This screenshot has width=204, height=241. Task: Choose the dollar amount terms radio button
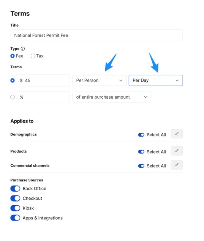point(13,80)
